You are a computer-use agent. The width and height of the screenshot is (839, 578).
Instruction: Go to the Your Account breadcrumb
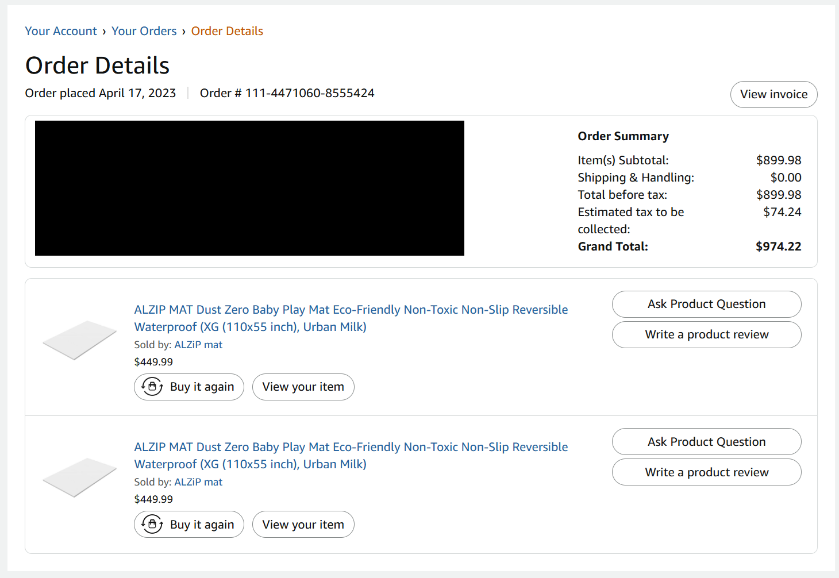point(61,31)
